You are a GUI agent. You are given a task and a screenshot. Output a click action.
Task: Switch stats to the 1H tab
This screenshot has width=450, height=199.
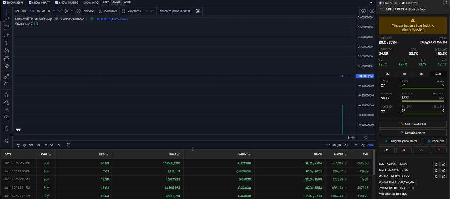tap(404, 74)
